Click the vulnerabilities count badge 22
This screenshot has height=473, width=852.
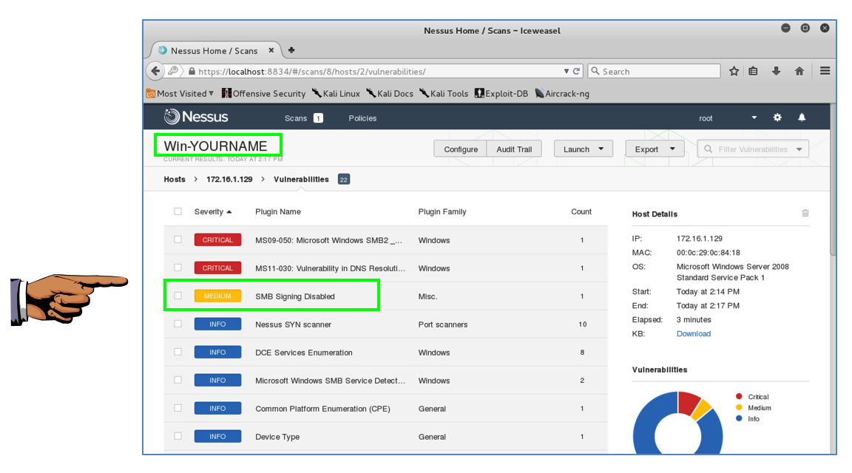click(343, 179)
